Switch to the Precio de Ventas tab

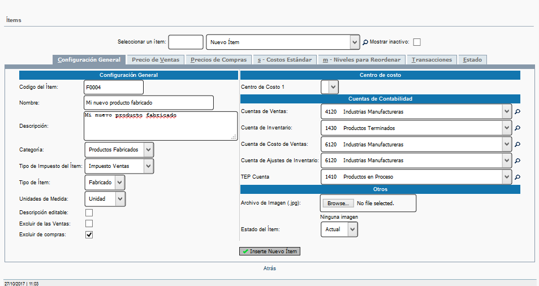156,60
